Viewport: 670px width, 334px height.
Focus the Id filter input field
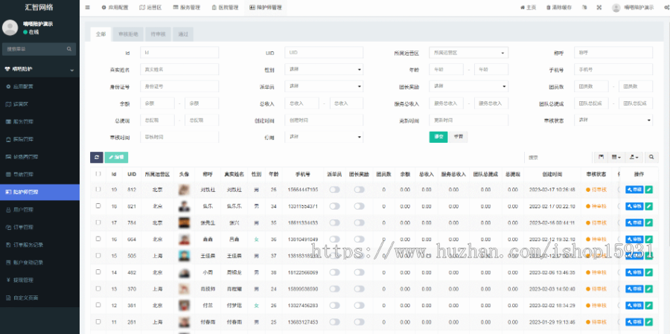tap(179, 53)
